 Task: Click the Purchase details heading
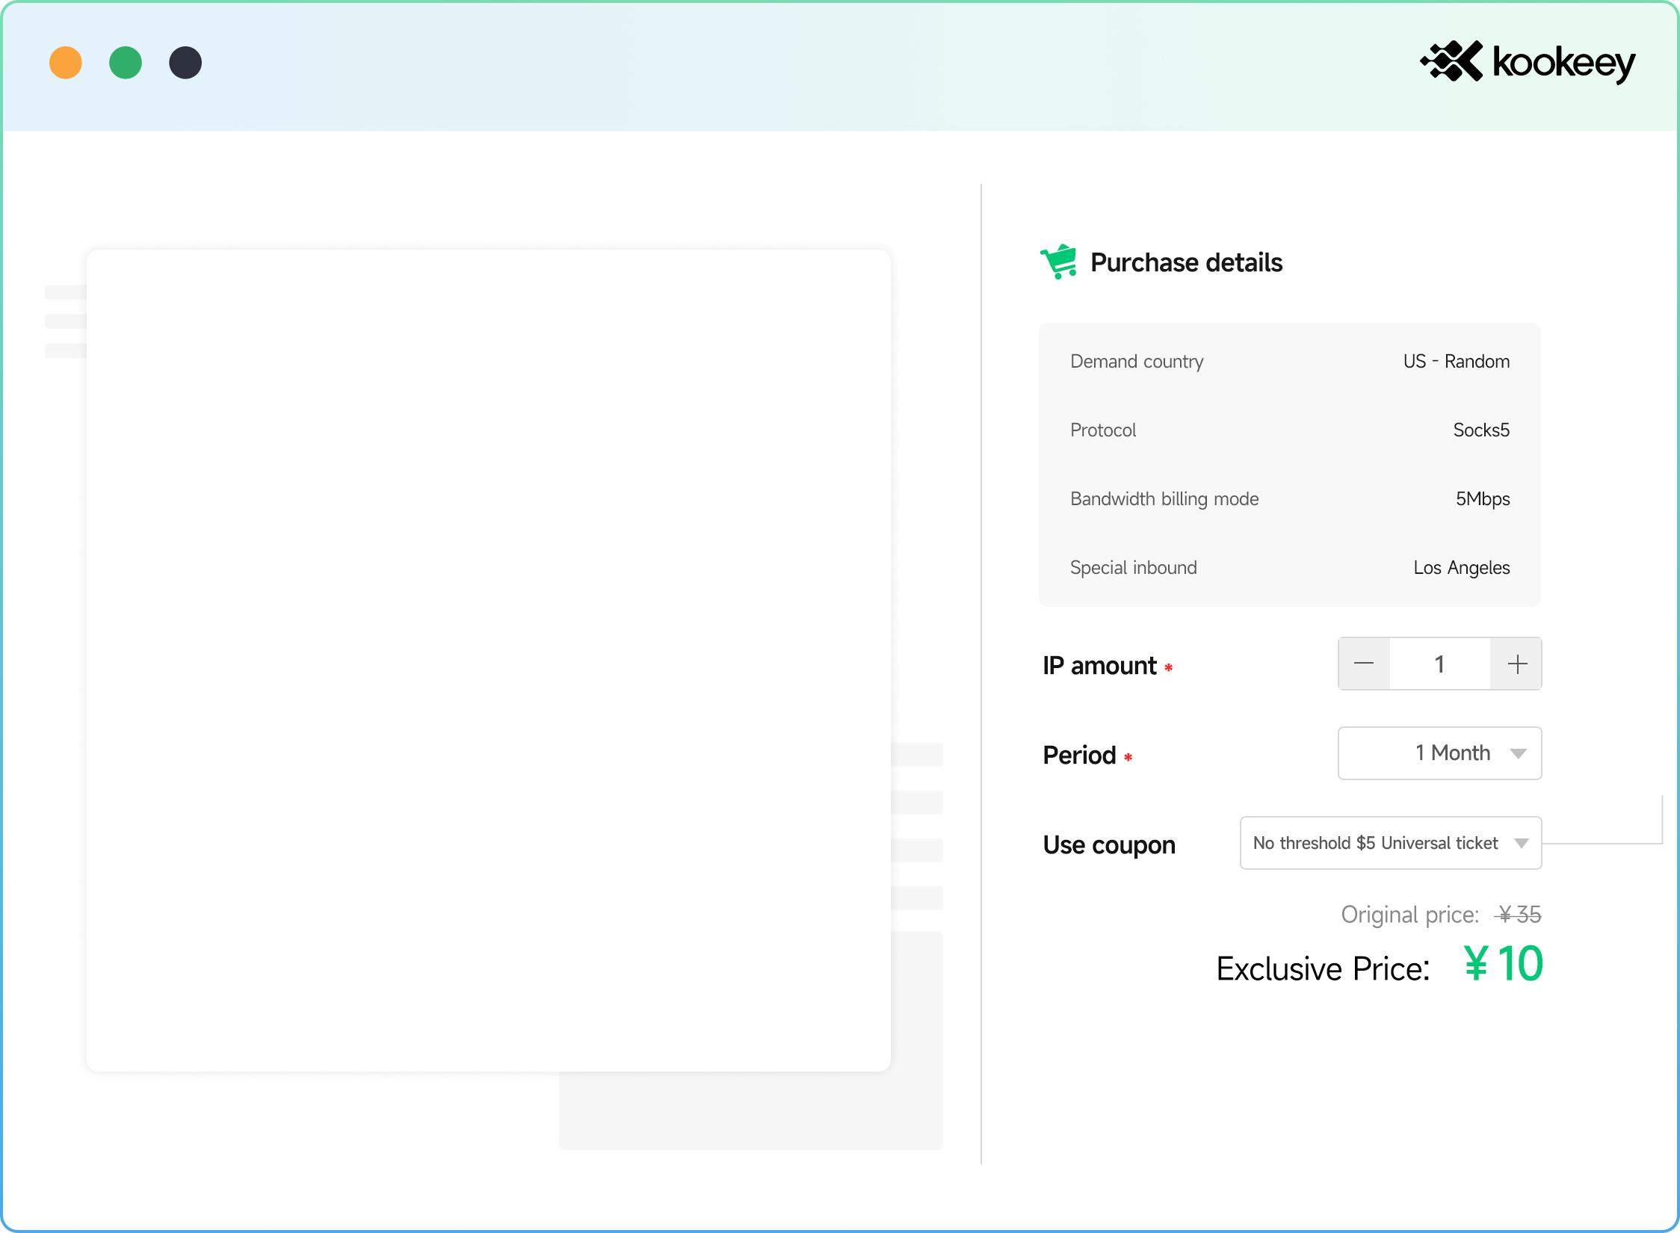tap(1186, 262)
